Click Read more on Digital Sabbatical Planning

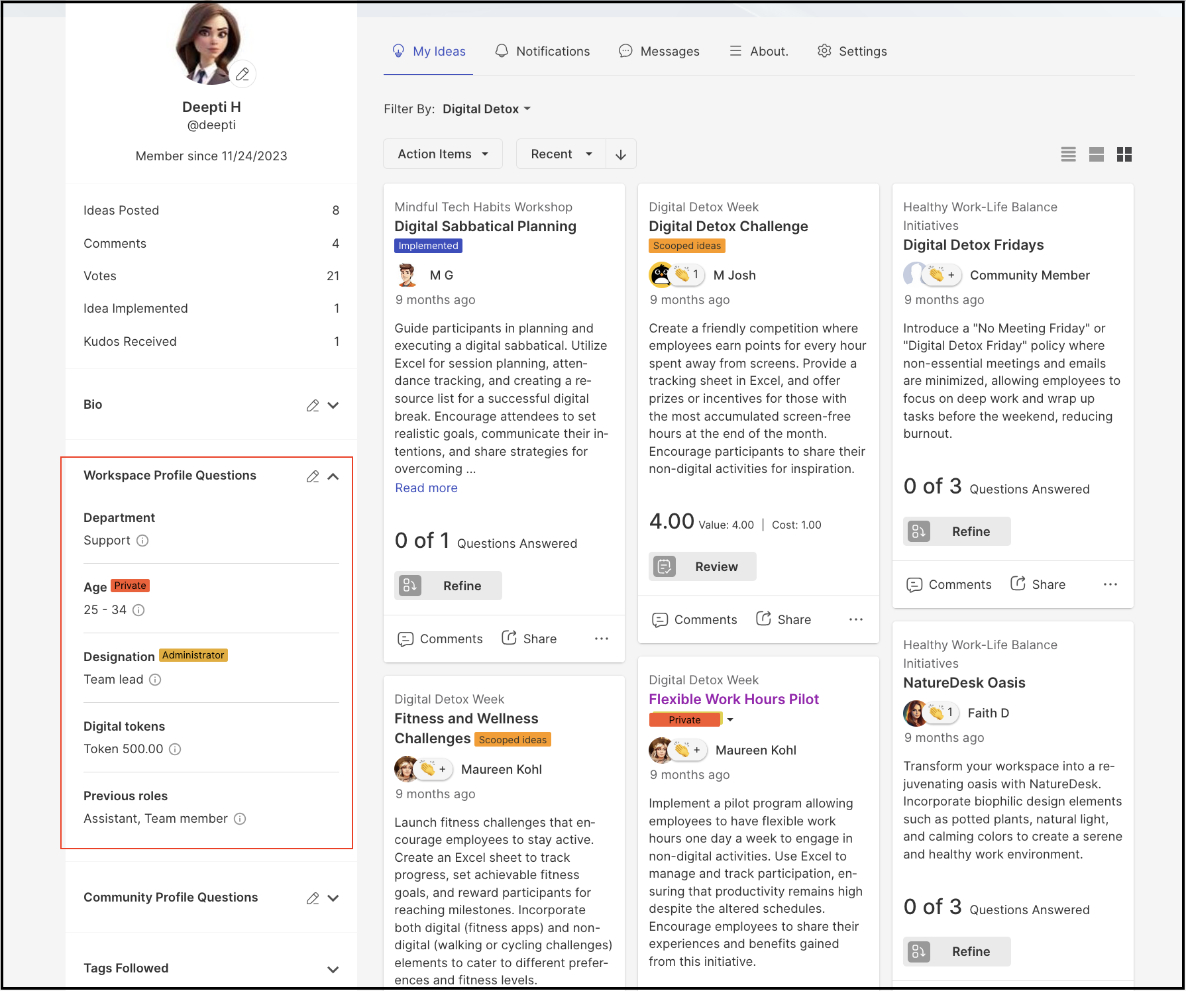pos(426,488)
